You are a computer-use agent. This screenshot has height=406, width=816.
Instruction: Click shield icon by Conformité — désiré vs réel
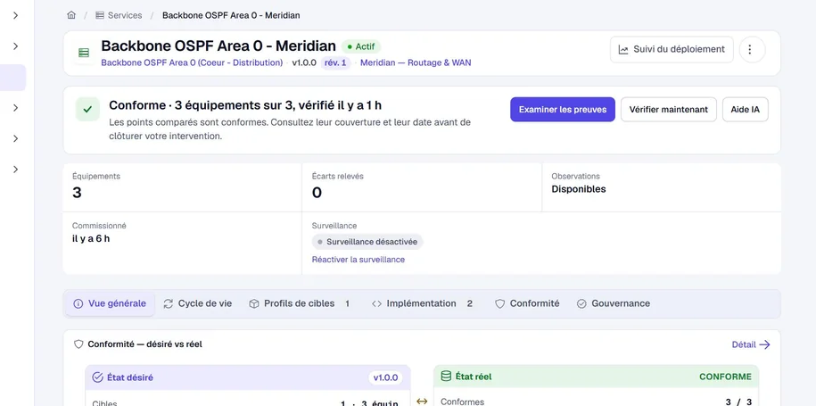[x=78, y=344]
